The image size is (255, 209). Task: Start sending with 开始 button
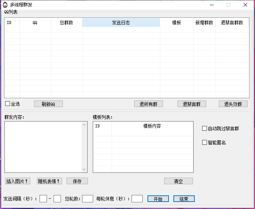[158, 199]
